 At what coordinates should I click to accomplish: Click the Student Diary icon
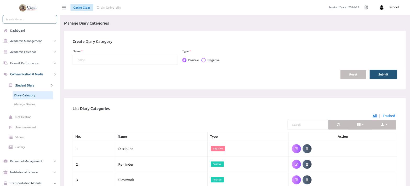click(10, 85)
